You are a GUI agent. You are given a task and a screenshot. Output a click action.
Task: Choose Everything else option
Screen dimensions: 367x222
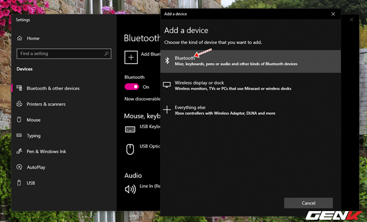(251, 110)
